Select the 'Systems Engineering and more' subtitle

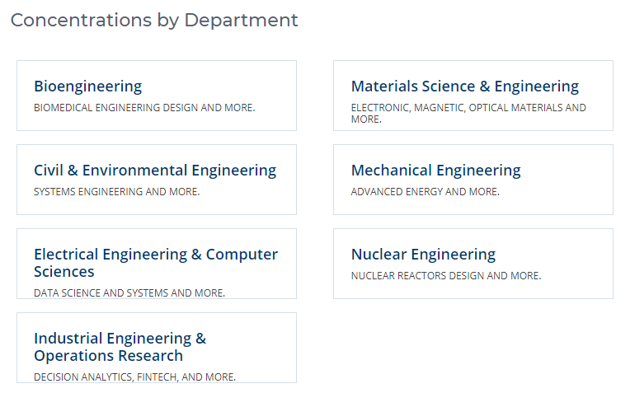click(x=116, y=192)
